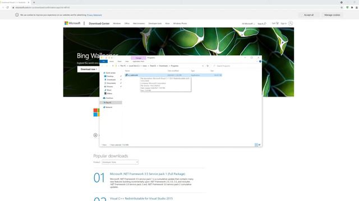Sort by Size column in Explorer
This screenshot has height=201, width=359.
coord(212,71)
